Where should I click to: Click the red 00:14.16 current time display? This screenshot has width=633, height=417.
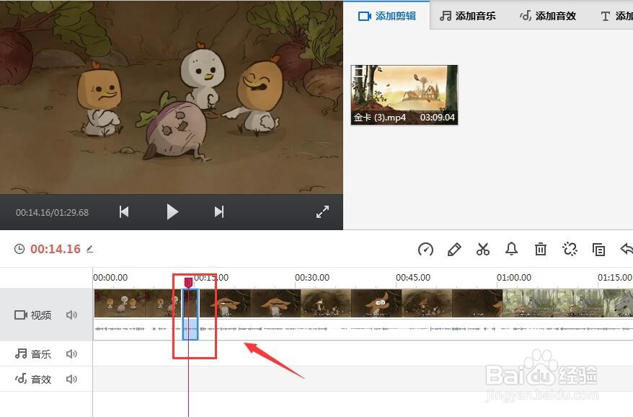coord(56,249)
